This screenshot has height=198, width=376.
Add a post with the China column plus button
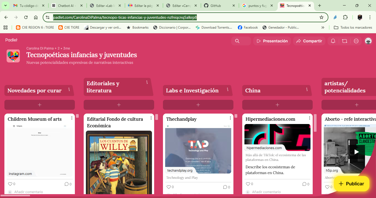point(277,105)
